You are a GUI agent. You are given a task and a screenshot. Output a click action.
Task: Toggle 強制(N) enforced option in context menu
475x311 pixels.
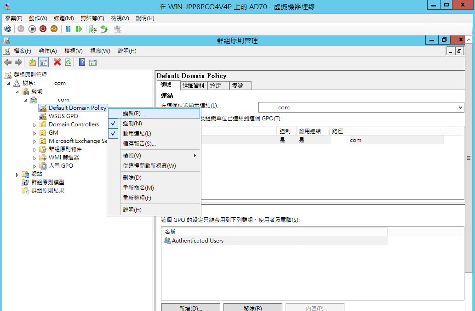132,124
